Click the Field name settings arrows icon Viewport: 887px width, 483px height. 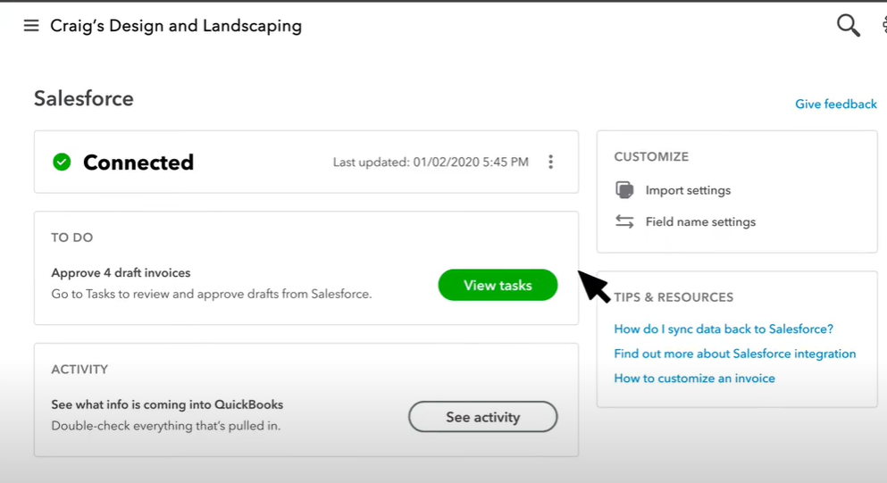pyautogui.click(x=624, y=221)
